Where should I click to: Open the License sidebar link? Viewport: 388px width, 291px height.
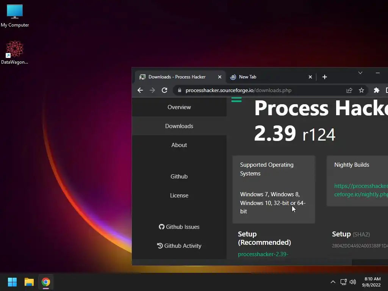click(179, 196)
